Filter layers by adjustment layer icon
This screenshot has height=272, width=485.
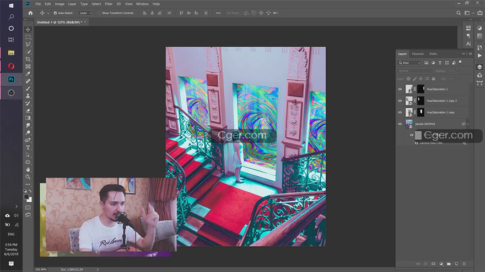point(433,63)
